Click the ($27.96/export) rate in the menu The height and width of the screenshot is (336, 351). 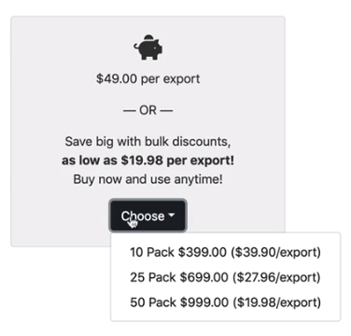(x=276, y=277)
